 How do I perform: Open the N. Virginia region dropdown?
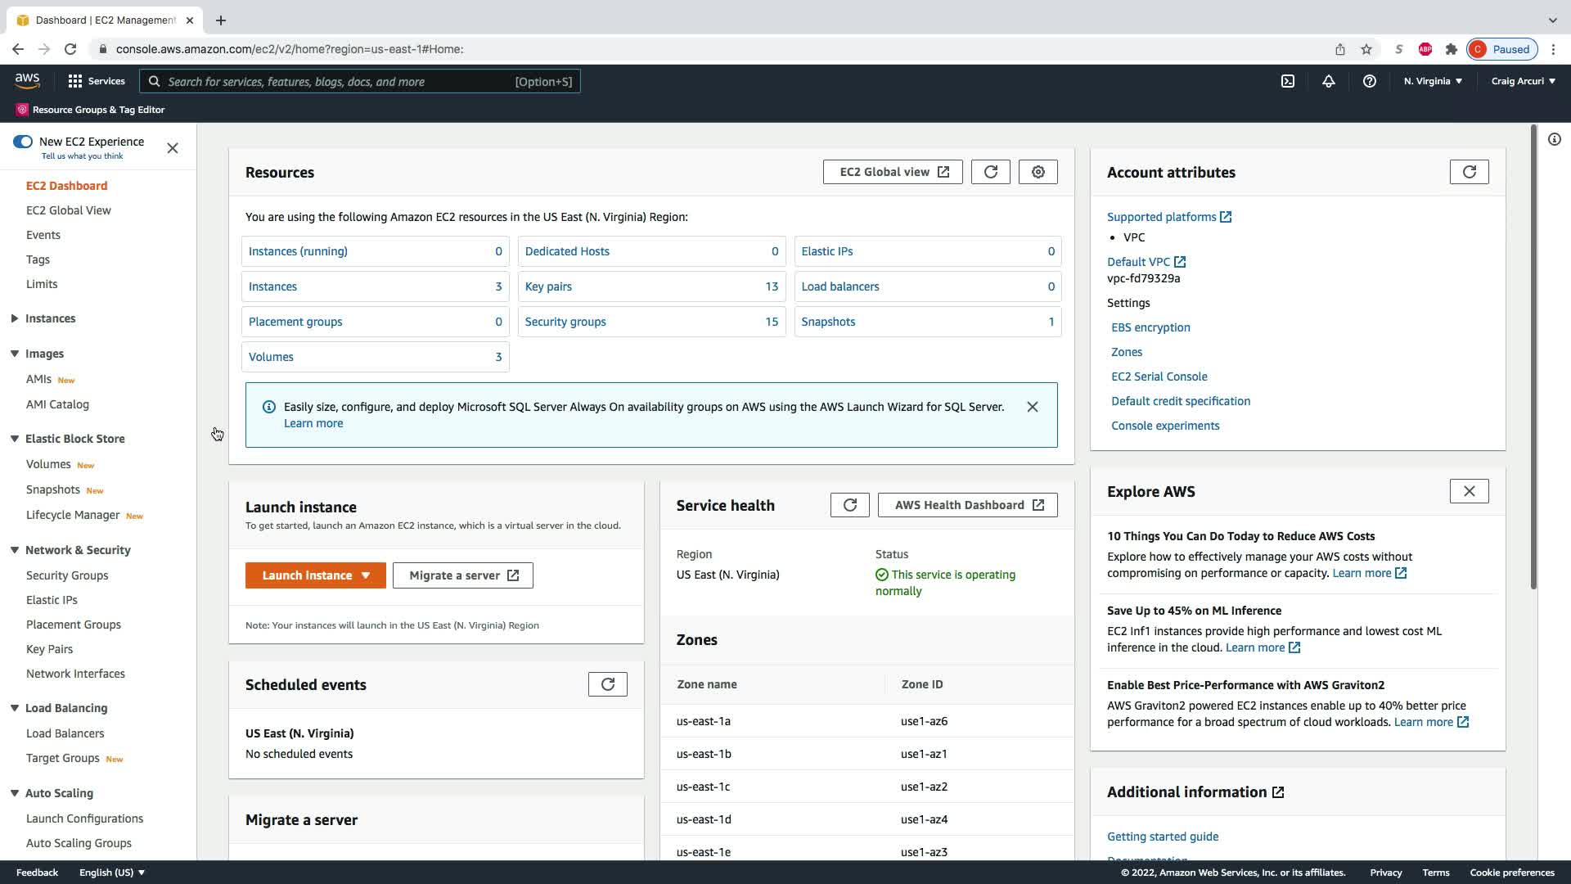coord(1433,81)
